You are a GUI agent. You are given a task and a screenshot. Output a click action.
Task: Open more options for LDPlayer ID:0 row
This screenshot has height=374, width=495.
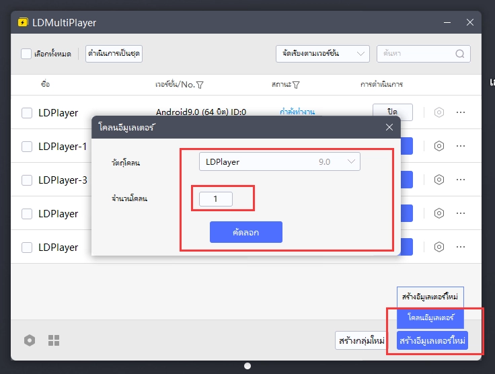[x=461, y=112]
